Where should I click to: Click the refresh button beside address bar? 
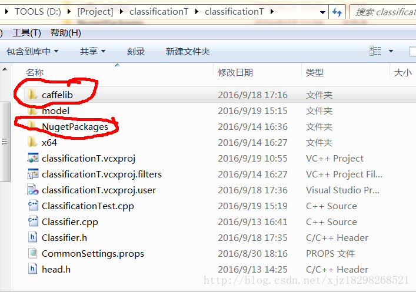coord(337,12)
